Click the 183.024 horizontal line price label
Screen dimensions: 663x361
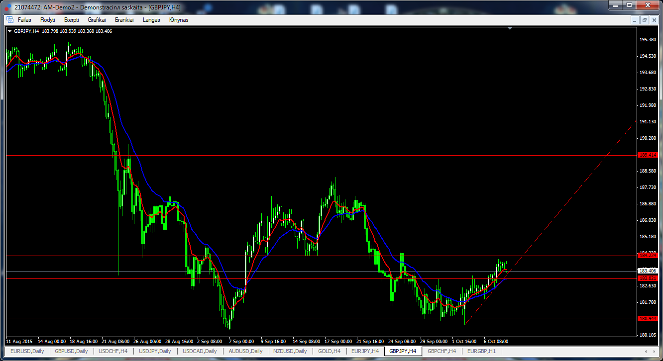648,278
